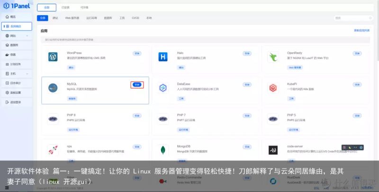Click the 工具 tag under DataEase

click(x=181, y=99)
